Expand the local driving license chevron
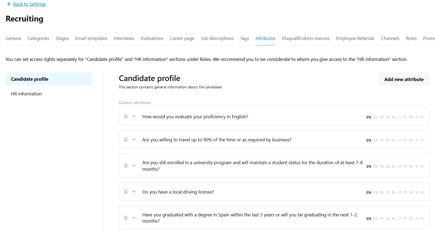 (x=134, y=192)
